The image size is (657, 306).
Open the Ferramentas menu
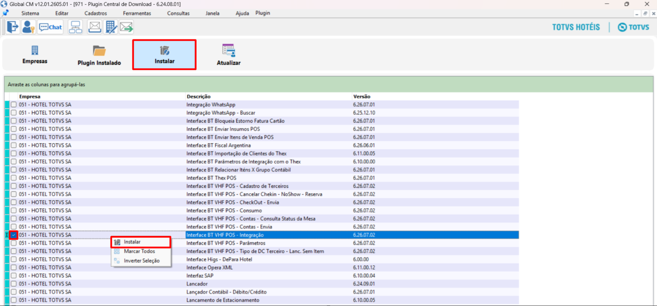(137, 13)
